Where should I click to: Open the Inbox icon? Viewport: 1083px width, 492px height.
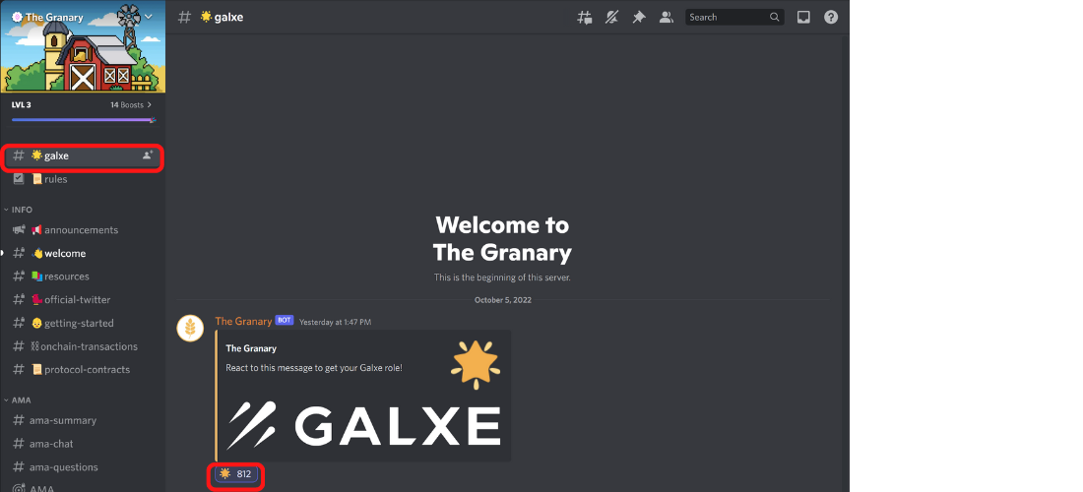point(803,18)
